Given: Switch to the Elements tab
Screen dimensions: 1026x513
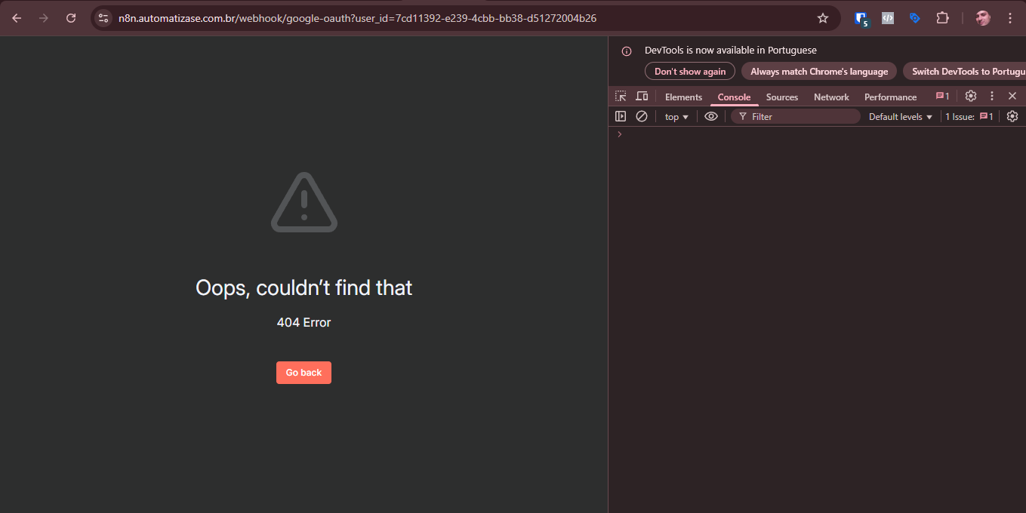Looking at the screenshot, I should coord(683,97).
